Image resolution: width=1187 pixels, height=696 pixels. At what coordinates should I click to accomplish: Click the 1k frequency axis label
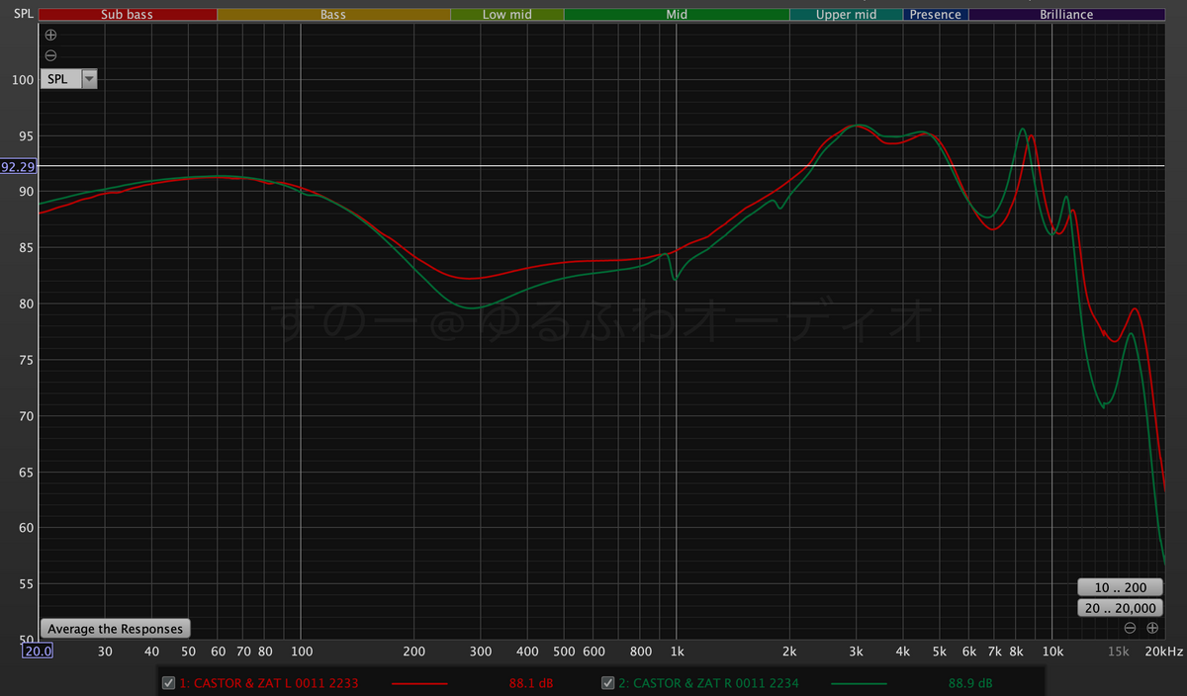coord(677,652)
